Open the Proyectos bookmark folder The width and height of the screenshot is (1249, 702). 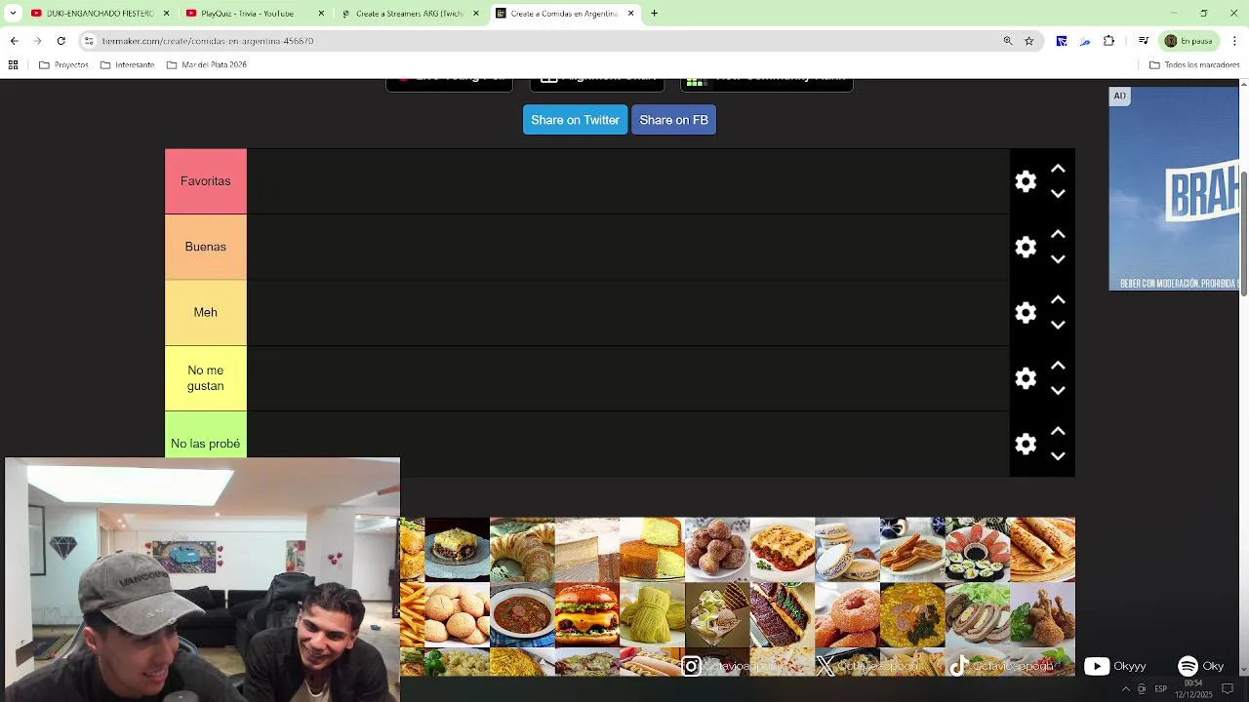[64, 65]
